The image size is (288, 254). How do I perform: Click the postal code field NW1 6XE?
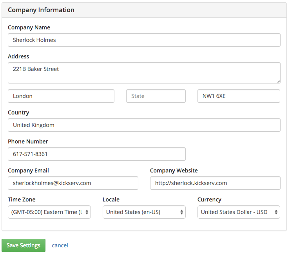tap(239, 96)
